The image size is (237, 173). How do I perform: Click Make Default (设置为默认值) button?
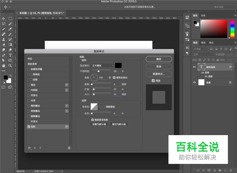(x=99, y=124)
